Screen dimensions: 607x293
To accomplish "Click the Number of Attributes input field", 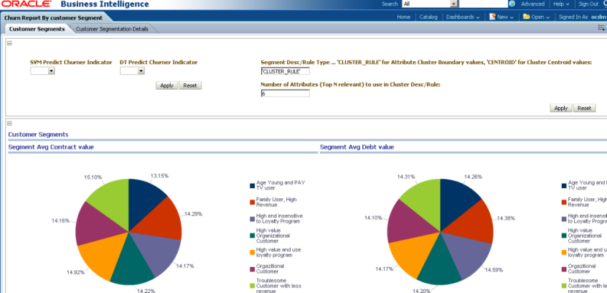I will click(286, 93).
